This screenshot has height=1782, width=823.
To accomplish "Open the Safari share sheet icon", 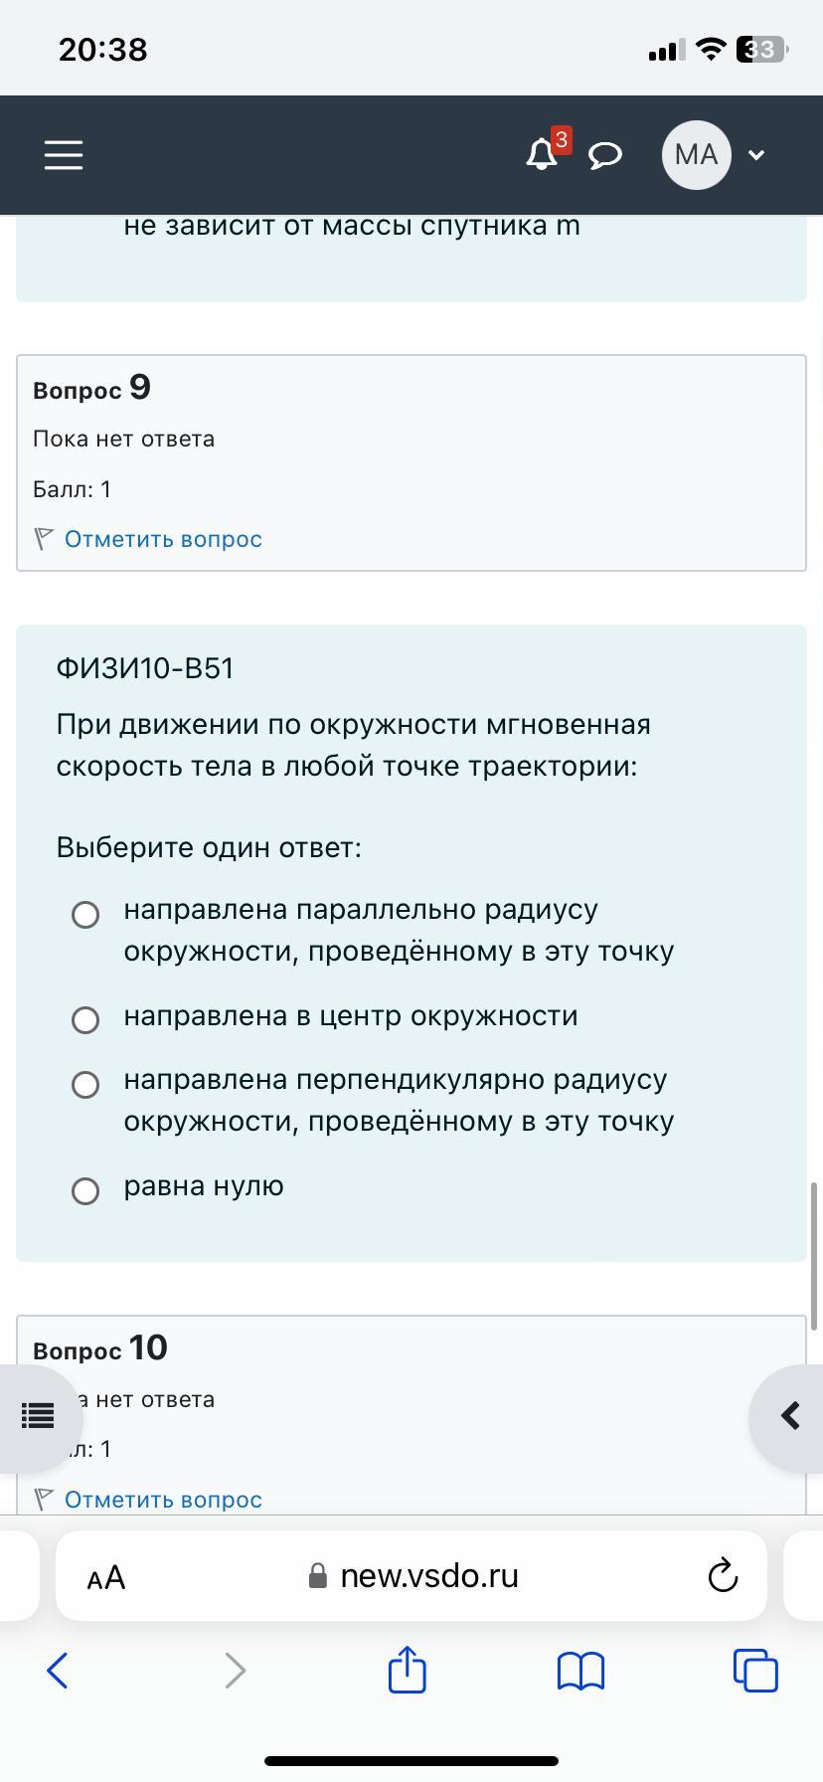I will [x=408, y=1669].
